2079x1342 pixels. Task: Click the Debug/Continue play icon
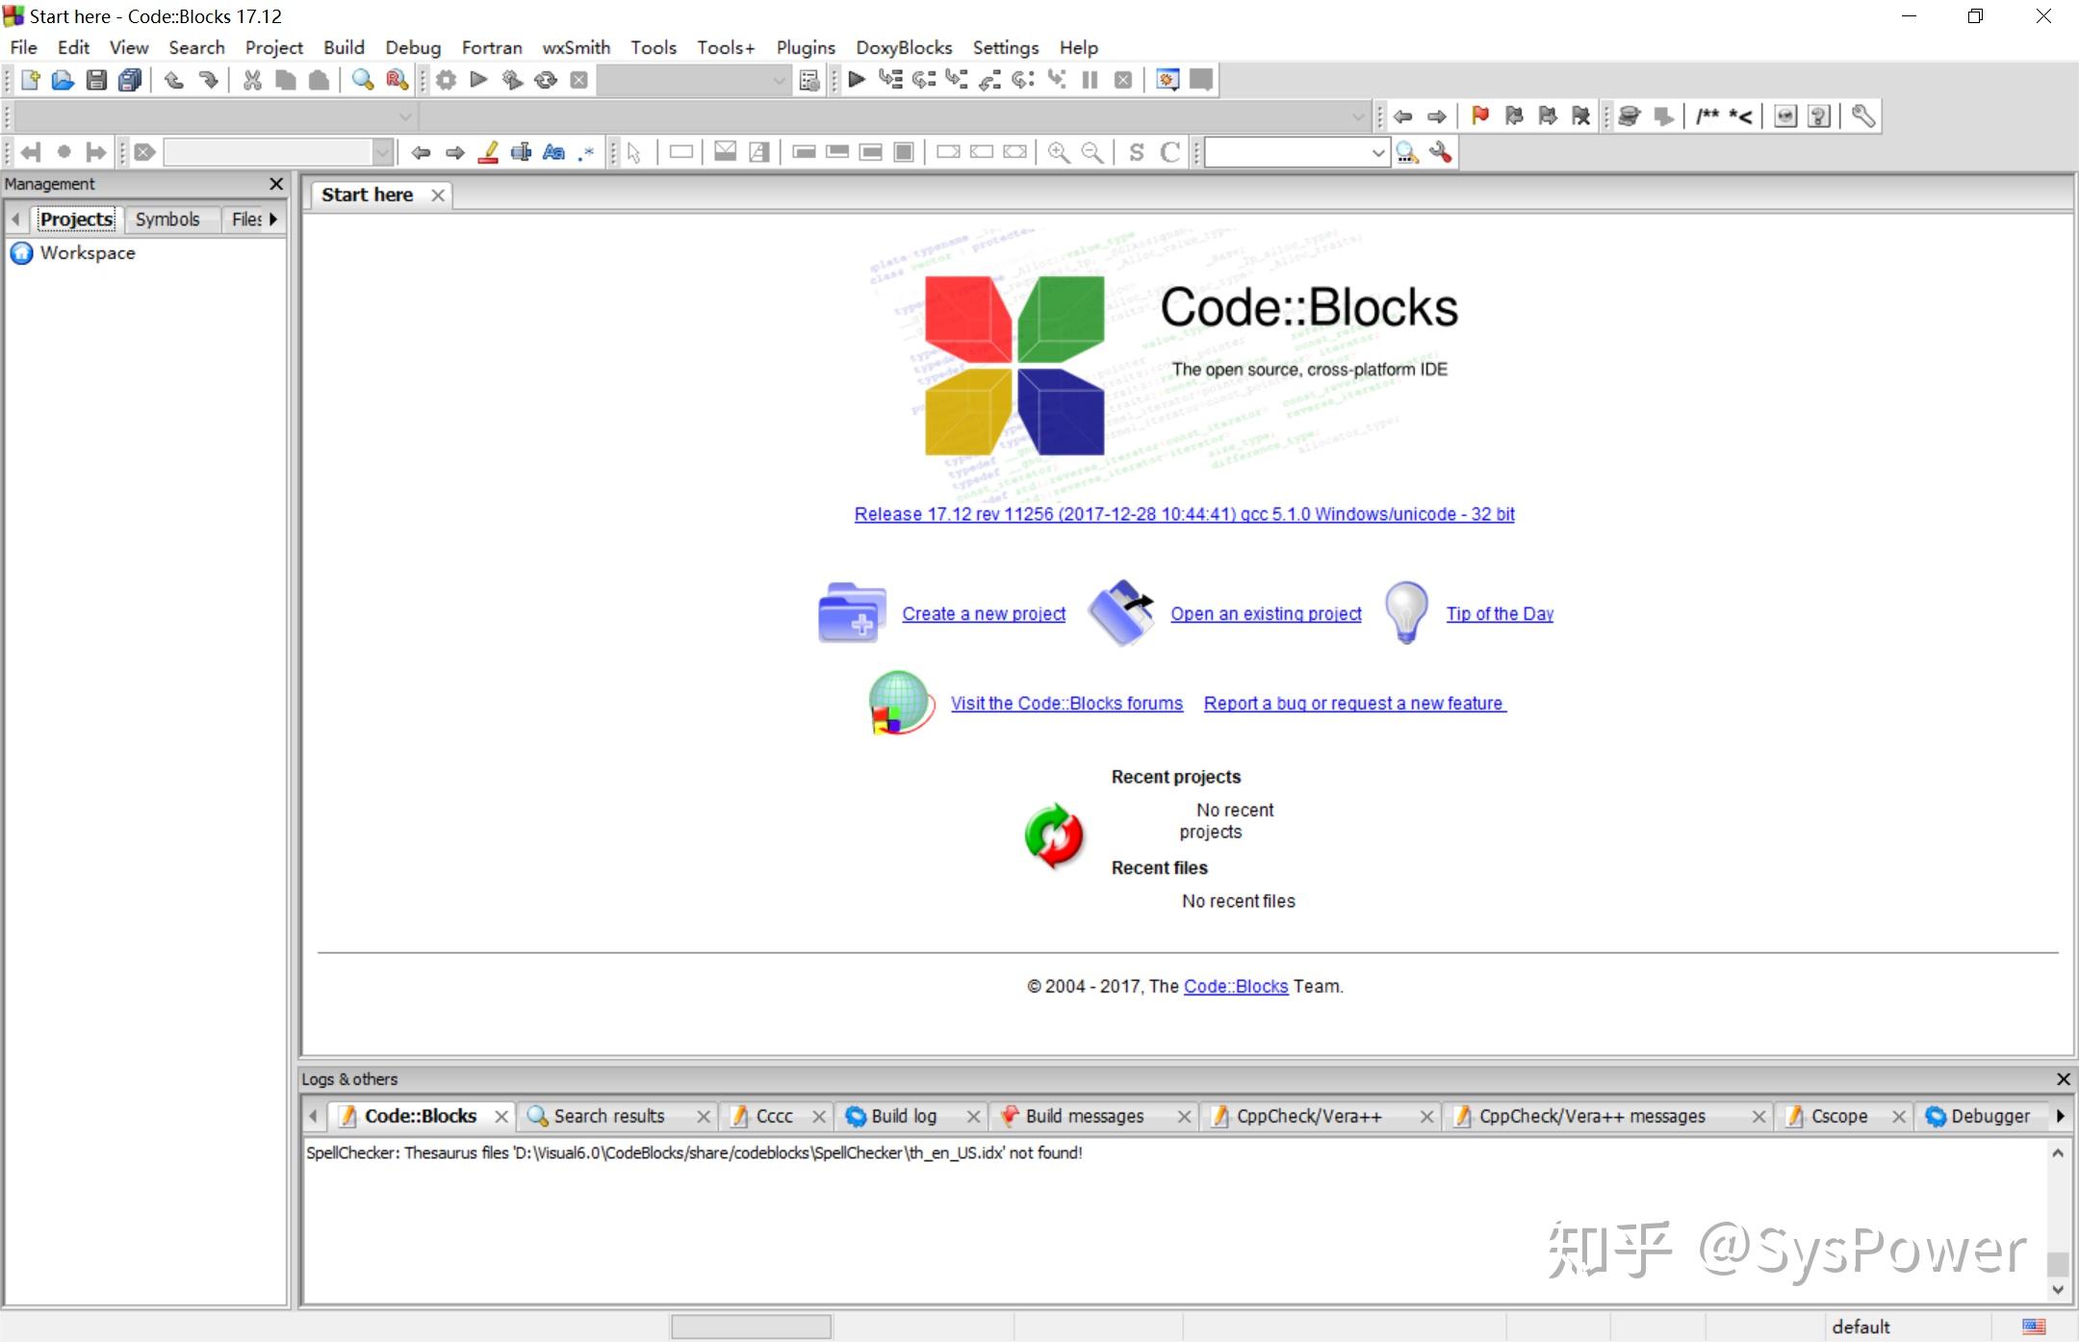[857, 80]
